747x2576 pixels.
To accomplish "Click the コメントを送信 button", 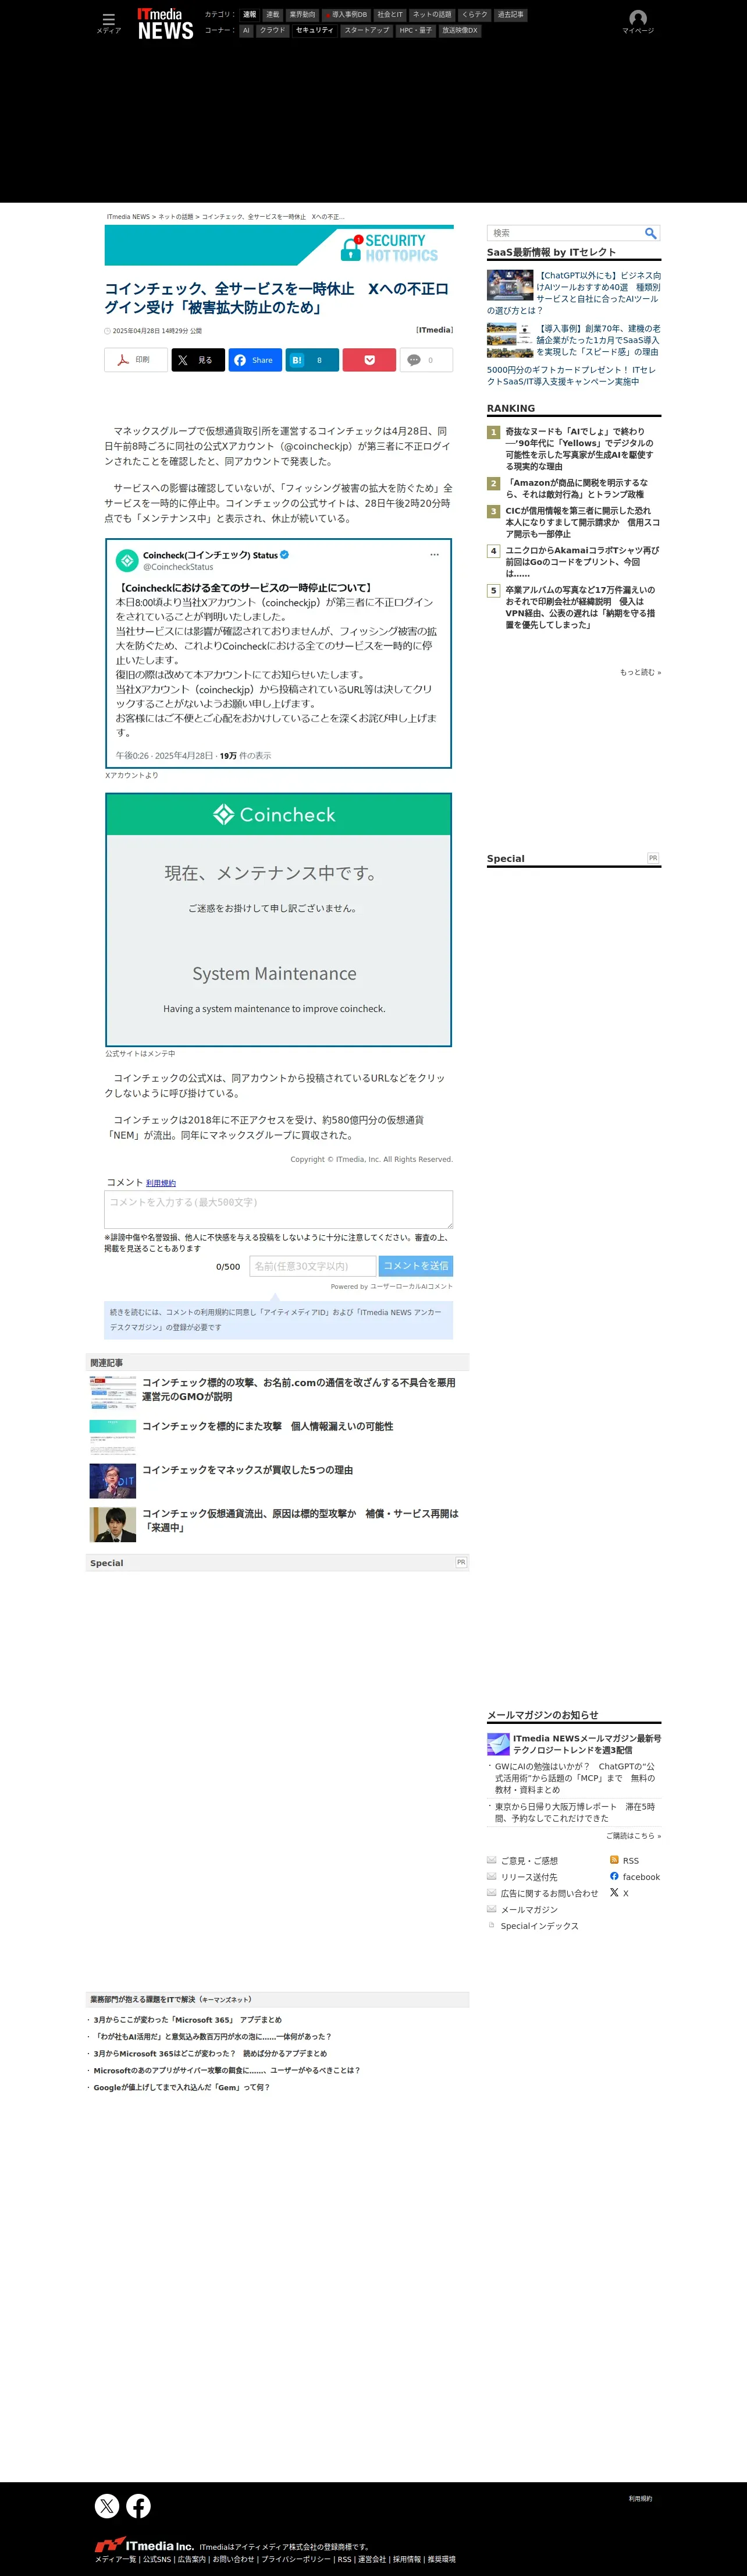I will (x=415, y=1266).
